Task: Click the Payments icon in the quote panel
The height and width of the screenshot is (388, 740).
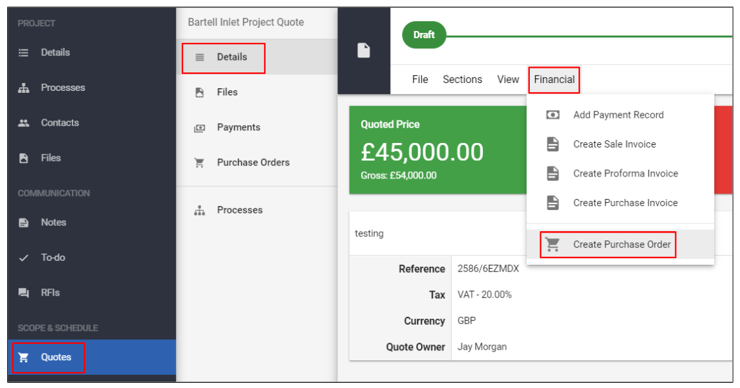Action: 199,127
